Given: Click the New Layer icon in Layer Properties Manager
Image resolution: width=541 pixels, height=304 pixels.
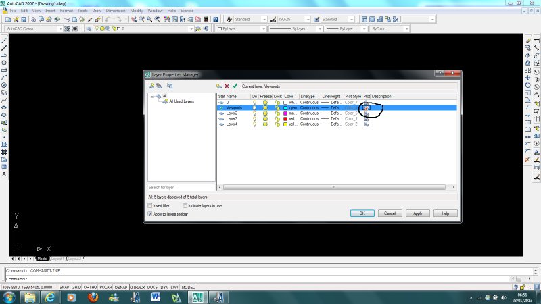Looking at the screenshot, I should 218,86.
